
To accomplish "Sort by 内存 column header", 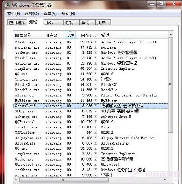I will [87, 35].
